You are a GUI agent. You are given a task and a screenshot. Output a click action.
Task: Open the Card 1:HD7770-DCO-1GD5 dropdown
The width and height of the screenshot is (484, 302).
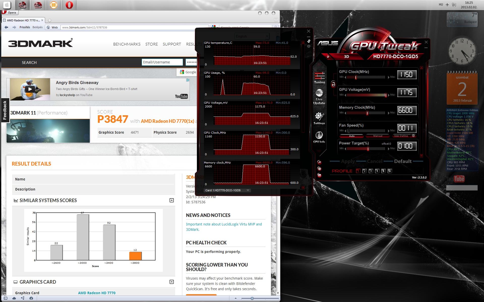227,190
